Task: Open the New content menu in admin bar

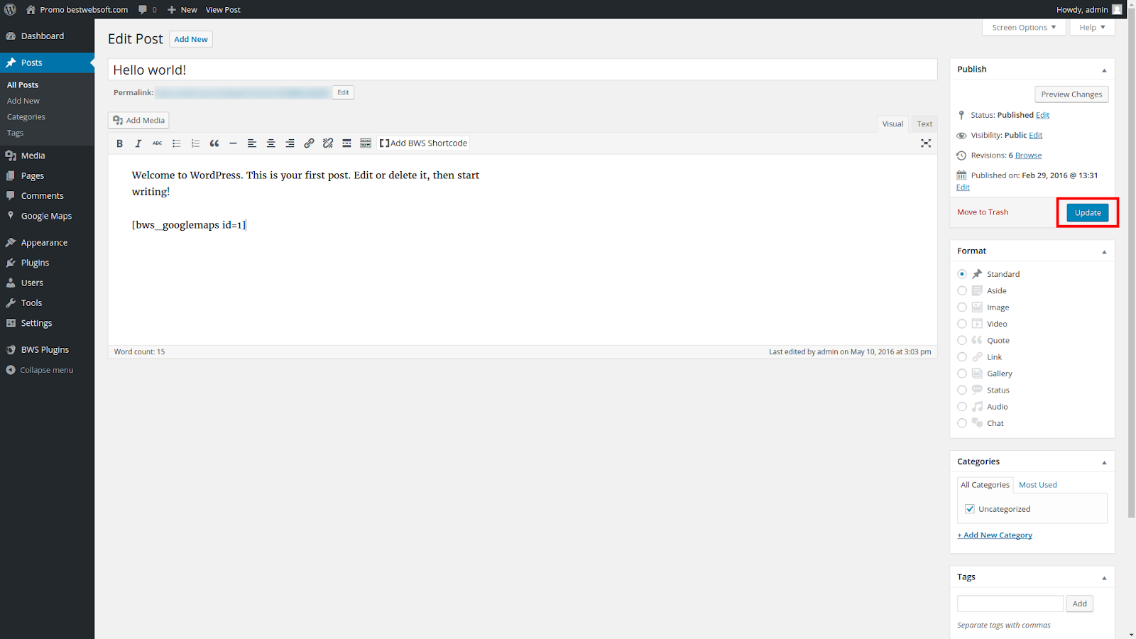Action: tap(182, 9)
